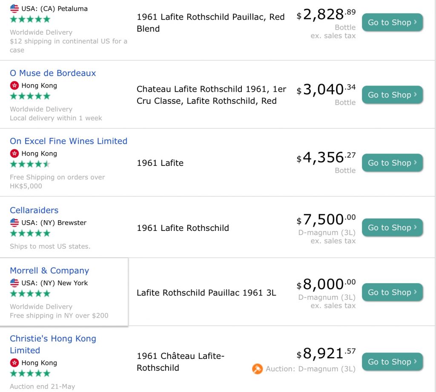The width and height of the screenshot is (436, 392).
Task: Open On Excel Fine Wines Limited link
Action: [69, 141]
